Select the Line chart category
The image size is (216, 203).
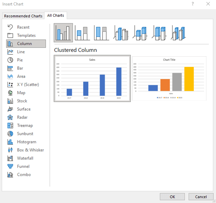[21, 52]
